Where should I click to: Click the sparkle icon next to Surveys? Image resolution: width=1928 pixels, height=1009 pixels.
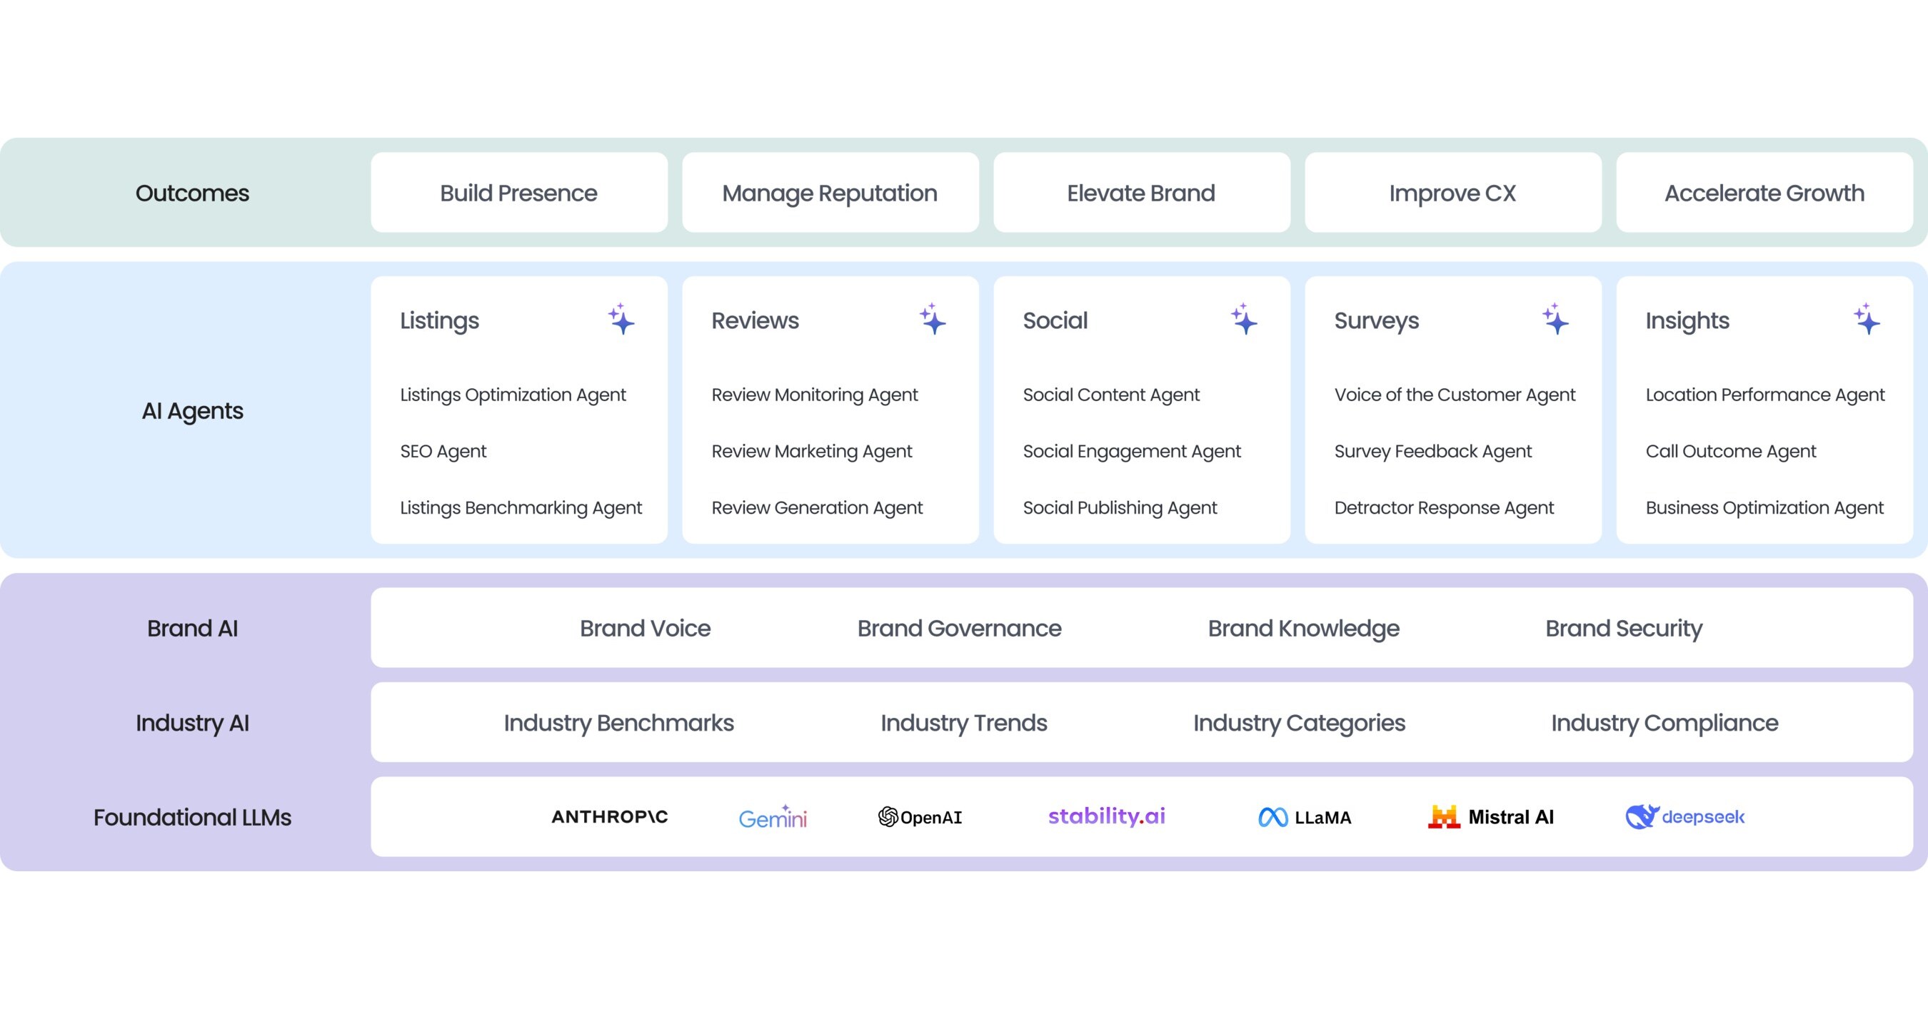[x=1555, y=320]
